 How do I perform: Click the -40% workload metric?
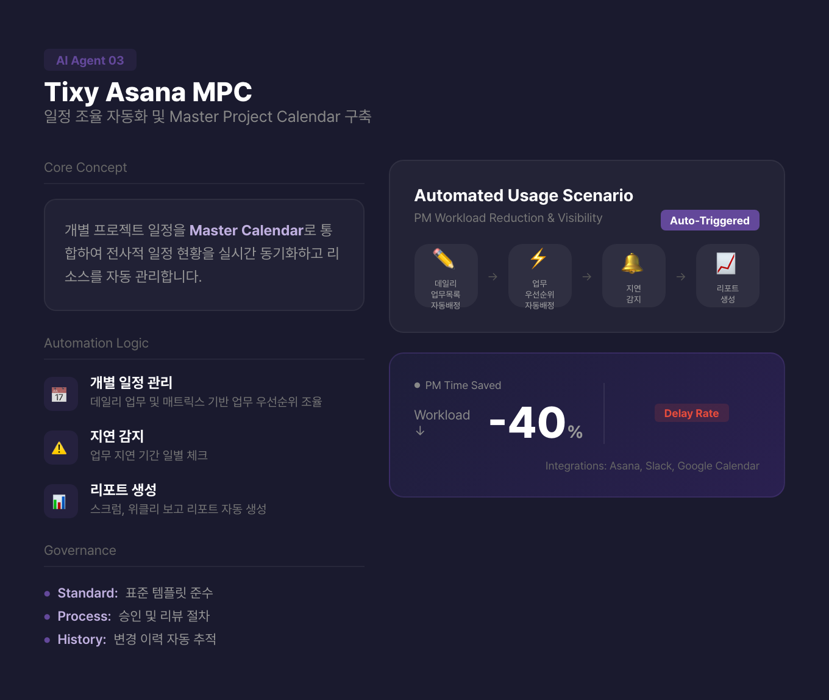coord(536,423)
